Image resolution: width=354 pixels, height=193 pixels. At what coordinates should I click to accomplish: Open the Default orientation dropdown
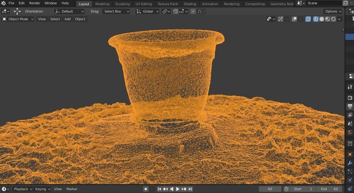(69, 11)
